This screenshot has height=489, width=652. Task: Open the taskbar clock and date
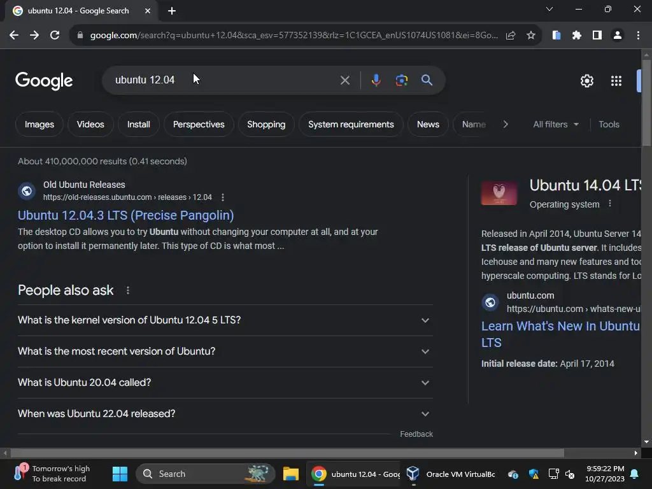605,474
